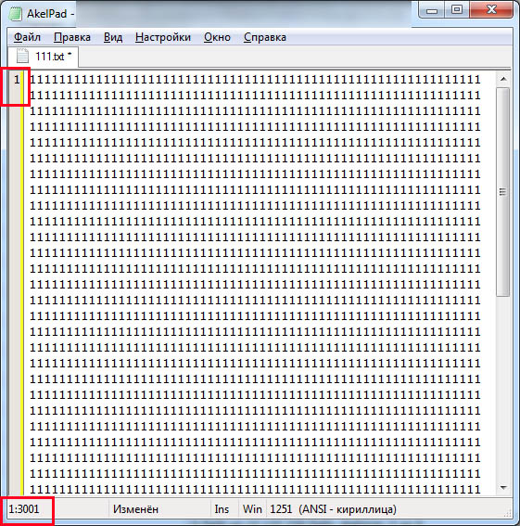Click the 1251 (ANSI - кириллица) encoding label
This screenshot has height=526, width=520.
coord(333,509)
